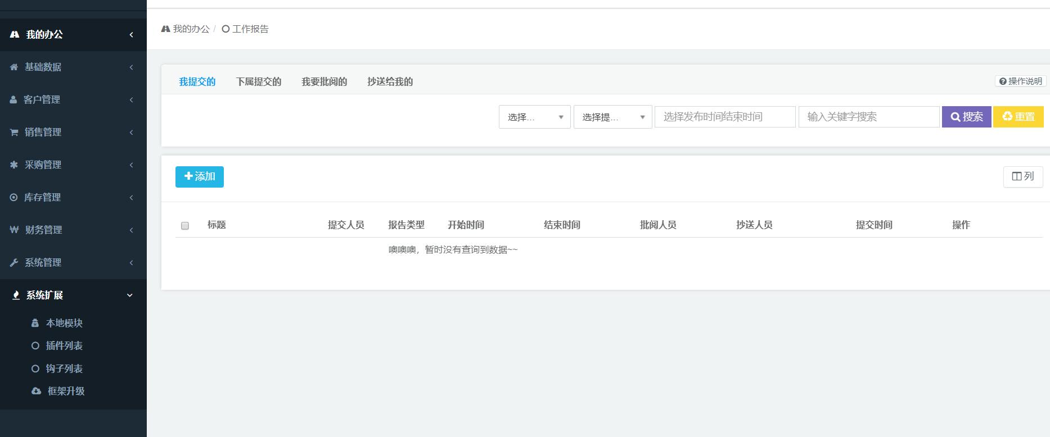Switch to the 我提交的 tab
1050x437 pixels.
tap(197, 81)
